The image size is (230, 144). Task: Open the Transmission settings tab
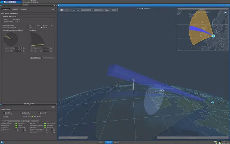[14, 121]
